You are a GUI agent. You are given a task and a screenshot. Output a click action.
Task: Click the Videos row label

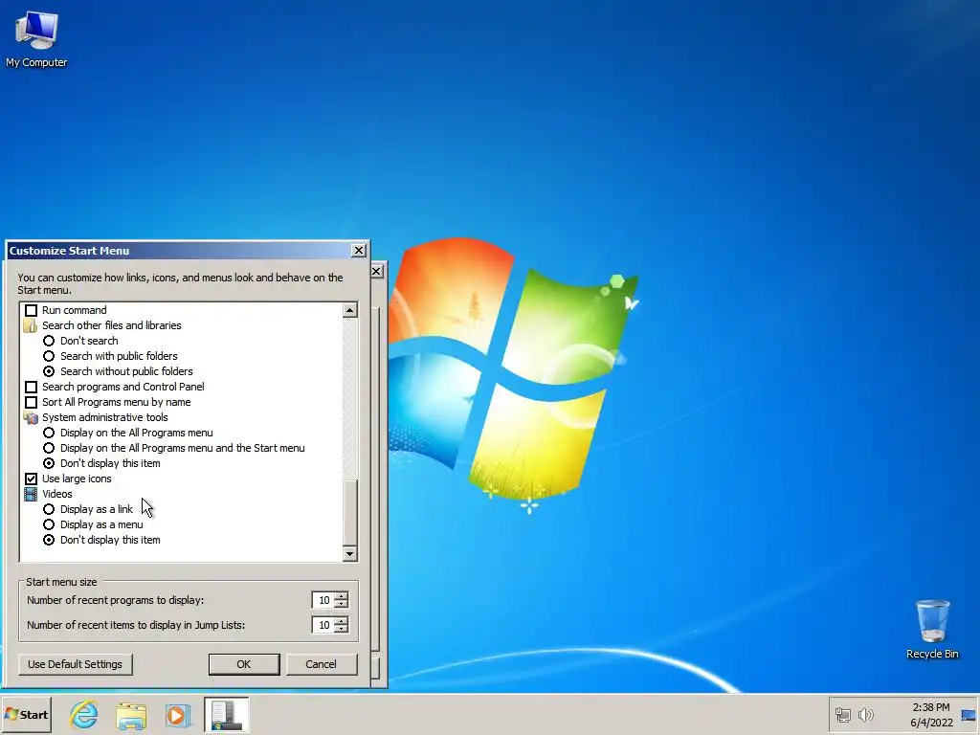[56, 494]
